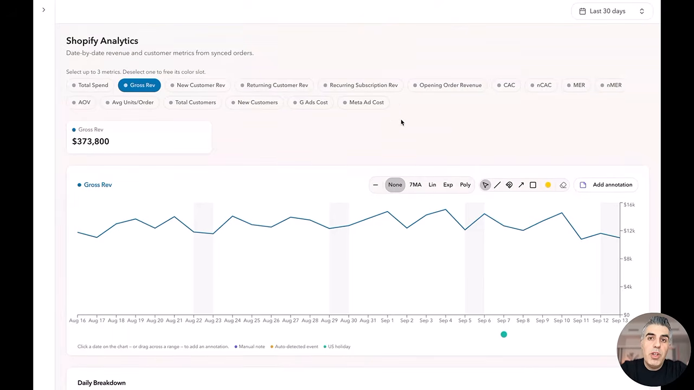This screenshot has height=390, width=694.
Task: Deselect the Gross Rev metric chip
Action: (139, 85)
